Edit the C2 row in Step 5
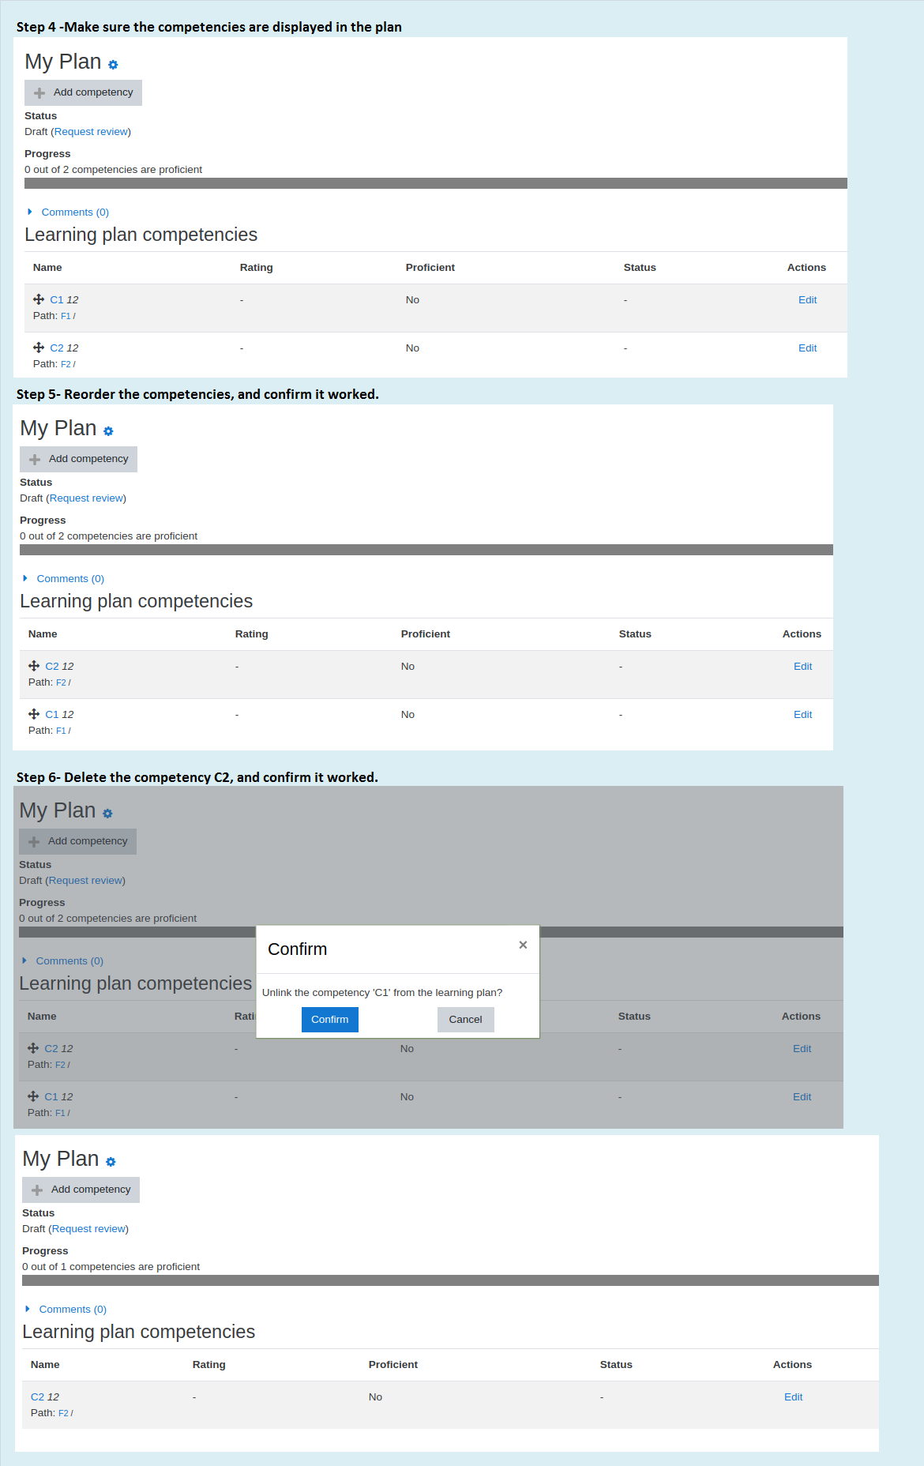Viewport: 924px width, 1466px height. coord(802,667)
